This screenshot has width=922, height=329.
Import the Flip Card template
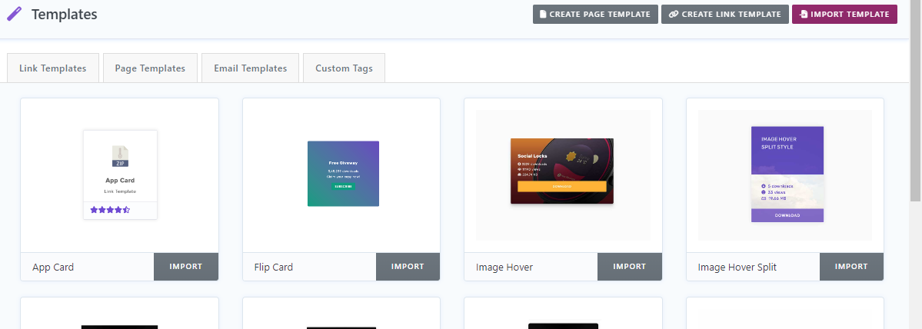click(x=408, y=267)
